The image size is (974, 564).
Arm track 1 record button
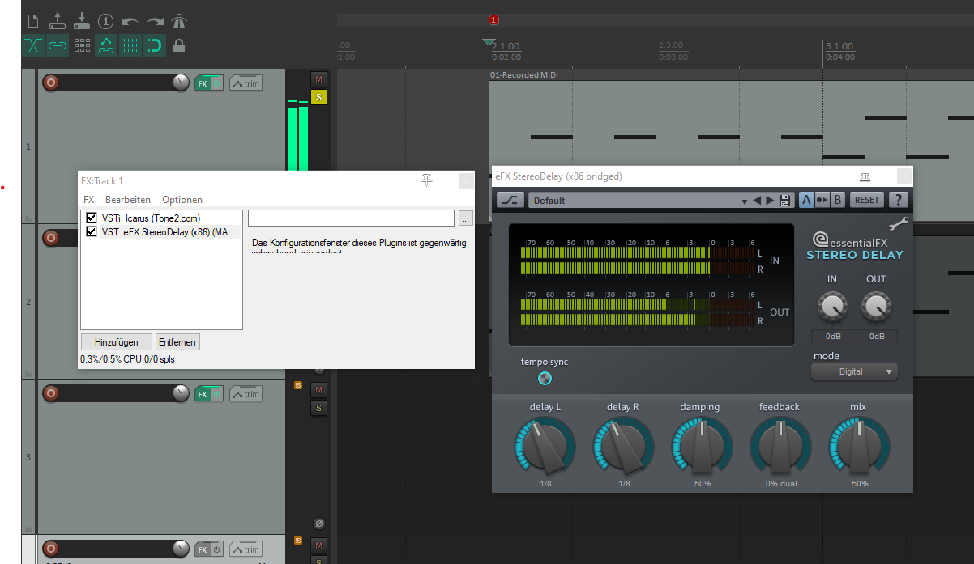tap(51, 83)
